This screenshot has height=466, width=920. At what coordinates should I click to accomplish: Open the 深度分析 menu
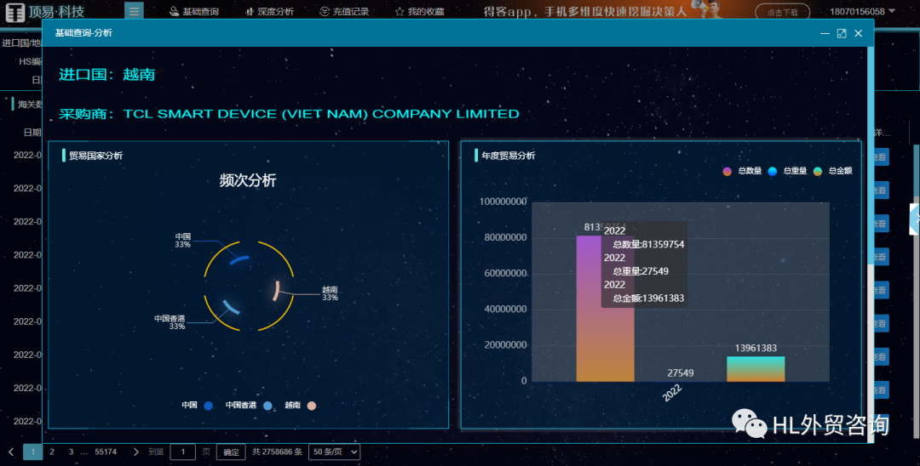point(269,12)
